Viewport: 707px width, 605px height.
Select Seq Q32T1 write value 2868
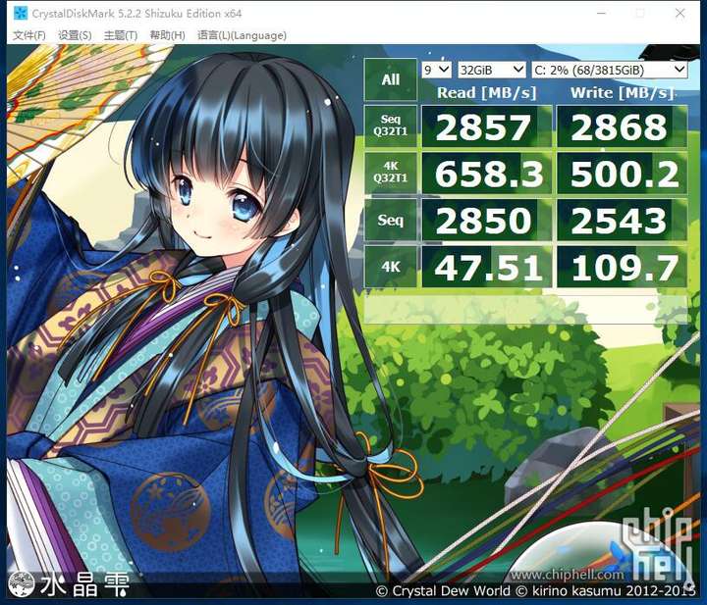622,126
